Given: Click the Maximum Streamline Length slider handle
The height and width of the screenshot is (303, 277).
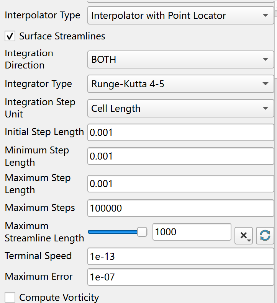Looking at the screenshot, I should click(x=142, y=232).
